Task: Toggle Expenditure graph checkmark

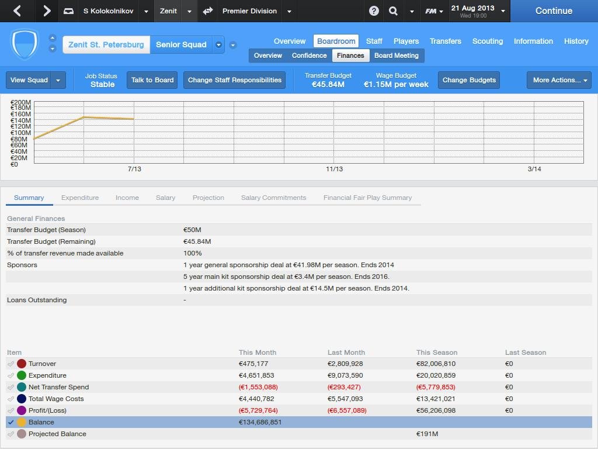Action: (x=11, y=376)
